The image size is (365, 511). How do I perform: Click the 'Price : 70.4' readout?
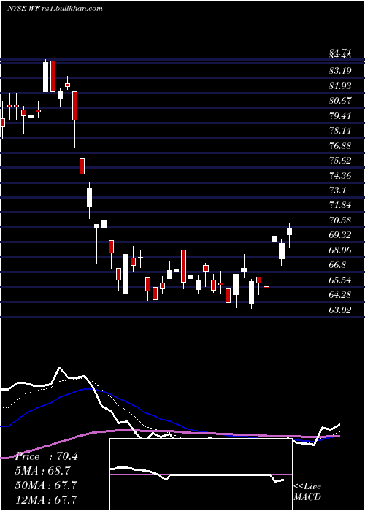click(x=46, y=457)
